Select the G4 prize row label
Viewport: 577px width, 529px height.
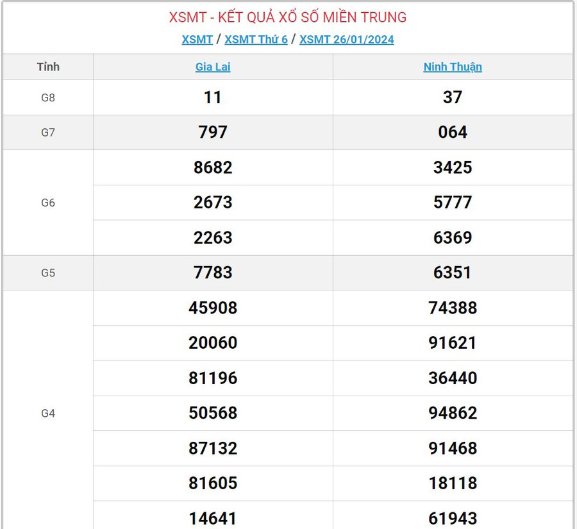[48, 414]
